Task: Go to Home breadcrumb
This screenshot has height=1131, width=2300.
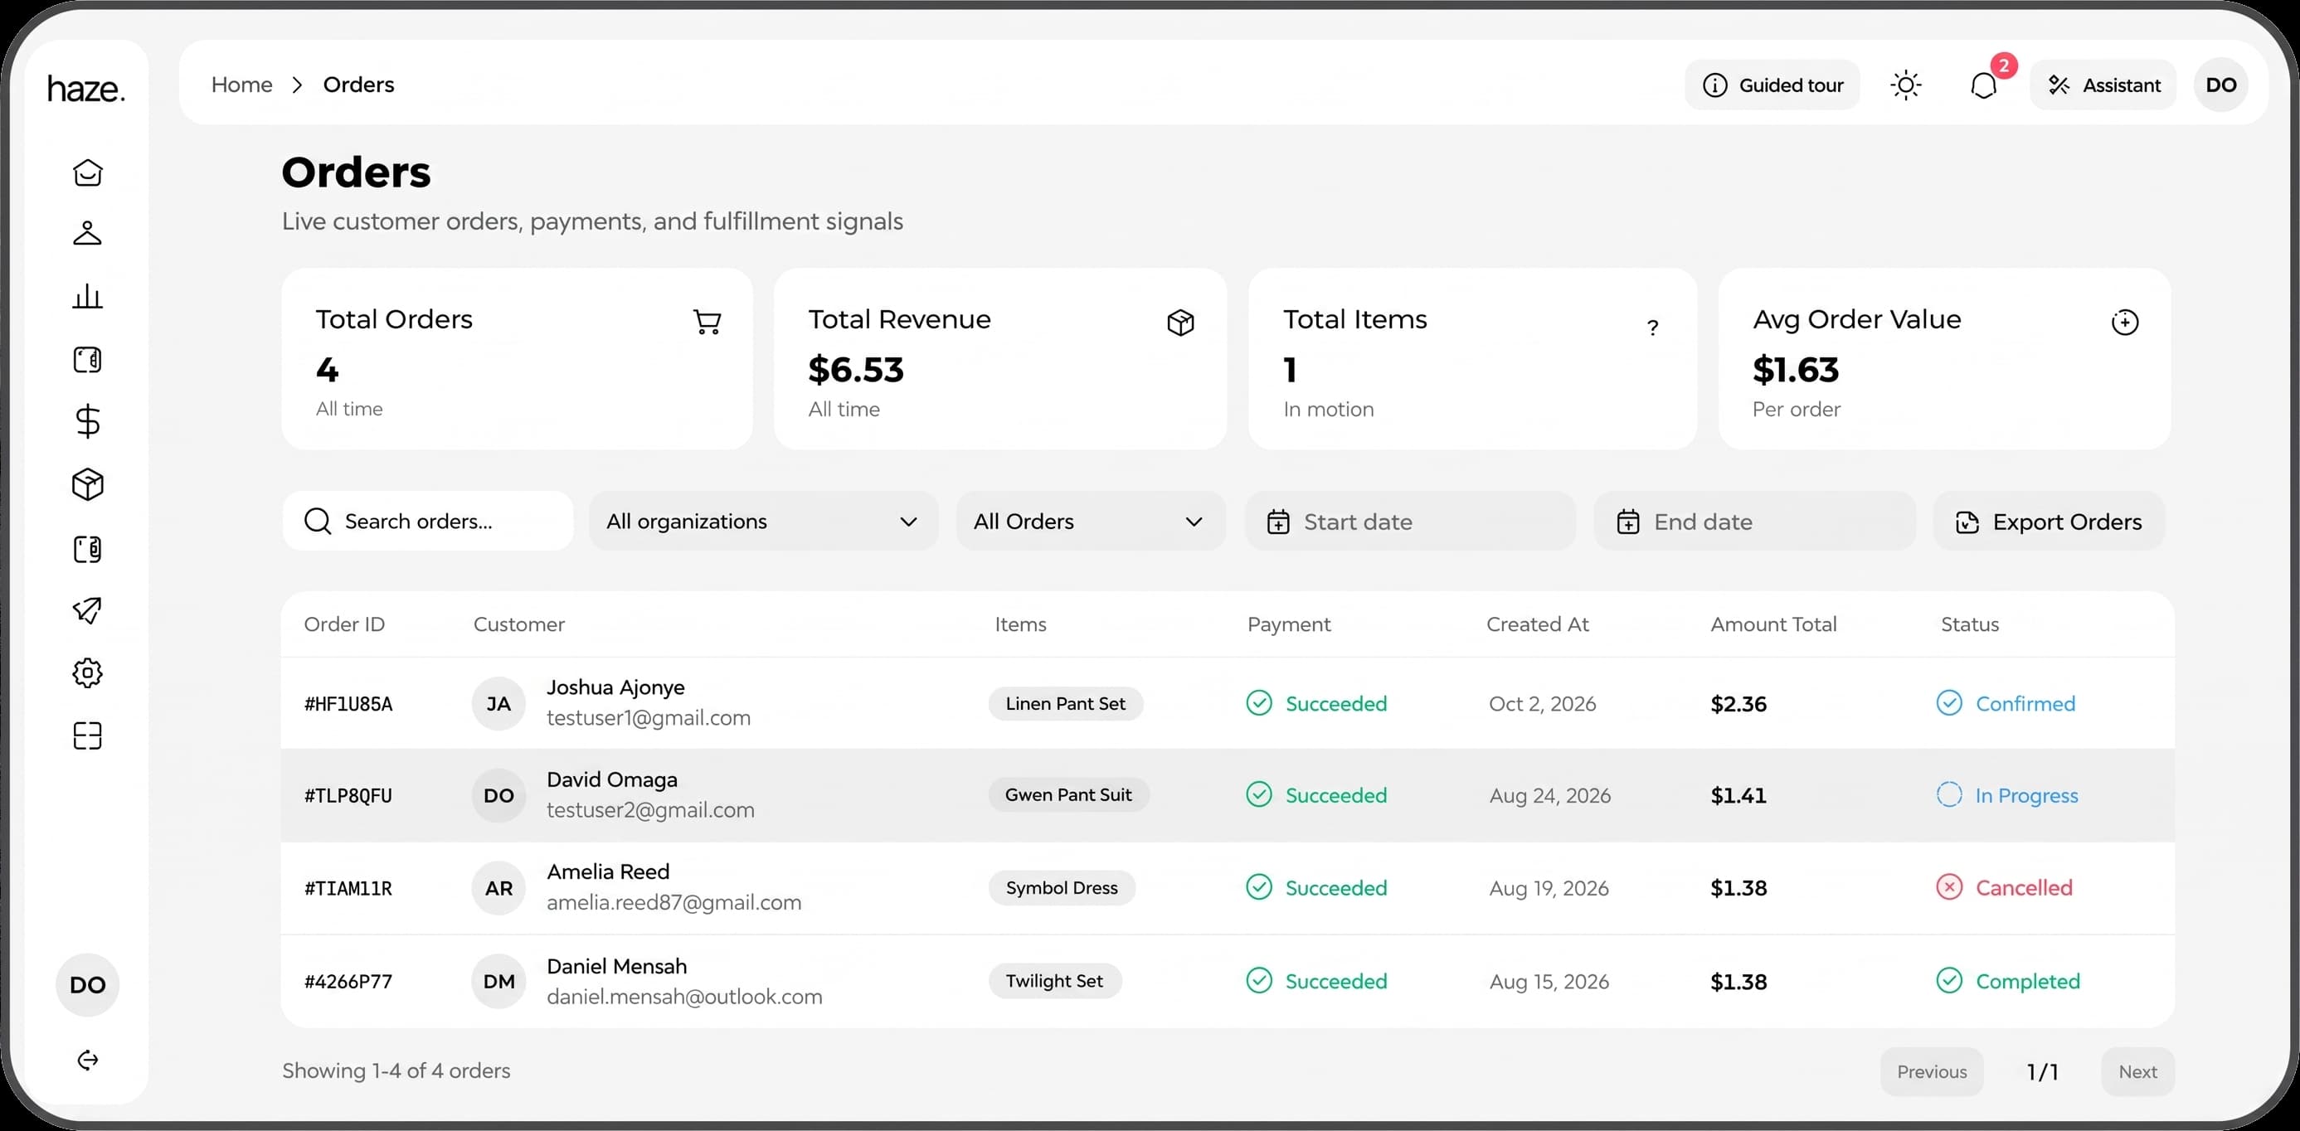Action: [x=242, y=85]
